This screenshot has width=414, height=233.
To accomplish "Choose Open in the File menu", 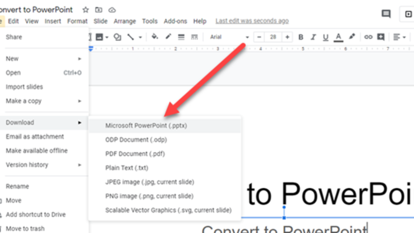I will point(44,73).
